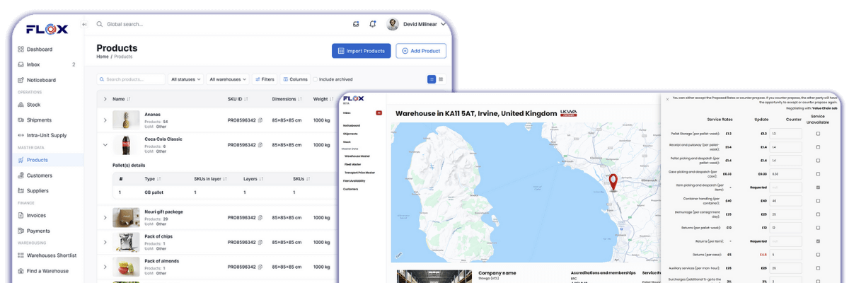
Task: Mark Pallet Storage as service unavailable
Action: [x=818, y=133]
